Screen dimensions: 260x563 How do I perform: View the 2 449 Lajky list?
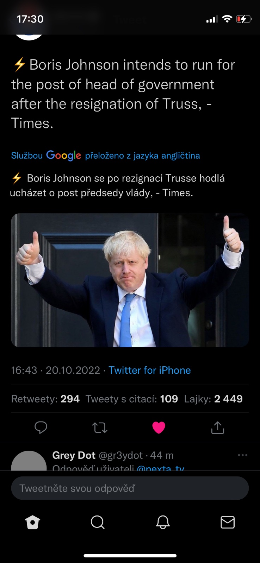213,399
